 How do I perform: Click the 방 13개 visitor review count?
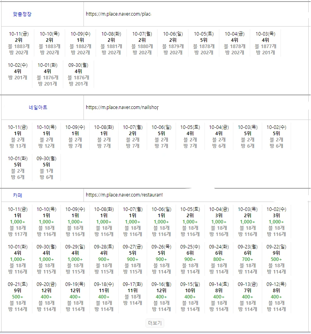tap(18, 146)
